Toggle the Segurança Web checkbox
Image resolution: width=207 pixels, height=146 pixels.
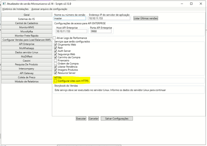point(55,54)
